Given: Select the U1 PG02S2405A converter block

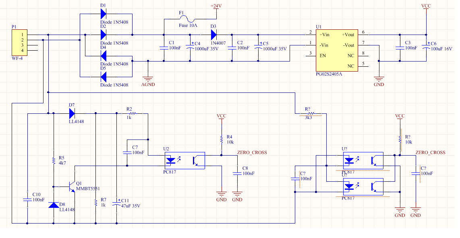Looking at the screenshot, I should 337,50.
